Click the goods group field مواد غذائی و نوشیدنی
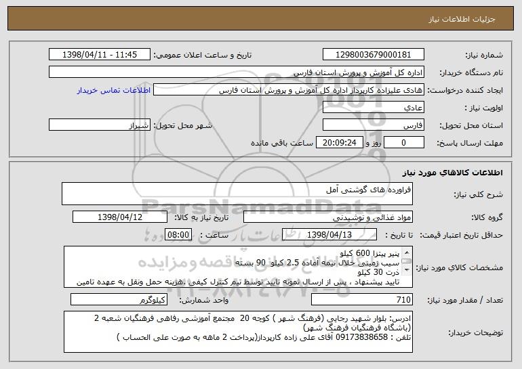The image size is (522, 369). click(x=328, y=217)
